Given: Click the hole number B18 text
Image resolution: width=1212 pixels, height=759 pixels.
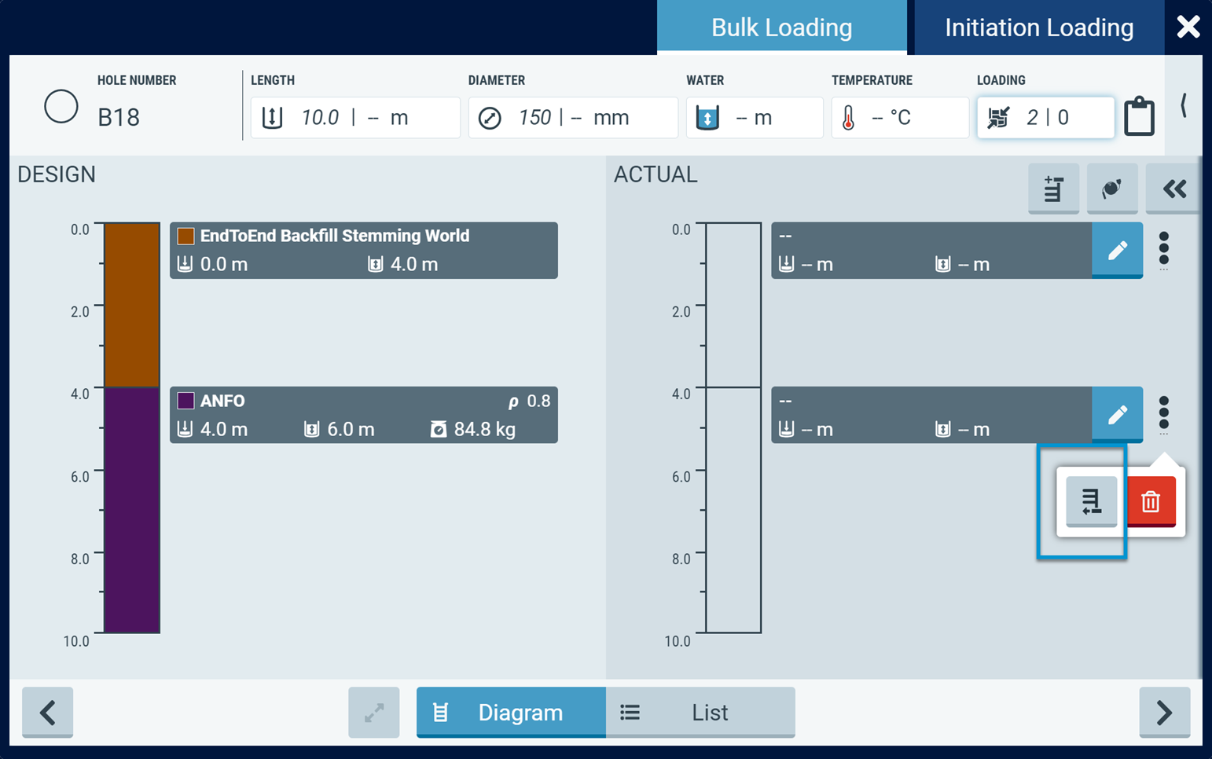Looking at the screenshot, I should click(x=119, y=118).
